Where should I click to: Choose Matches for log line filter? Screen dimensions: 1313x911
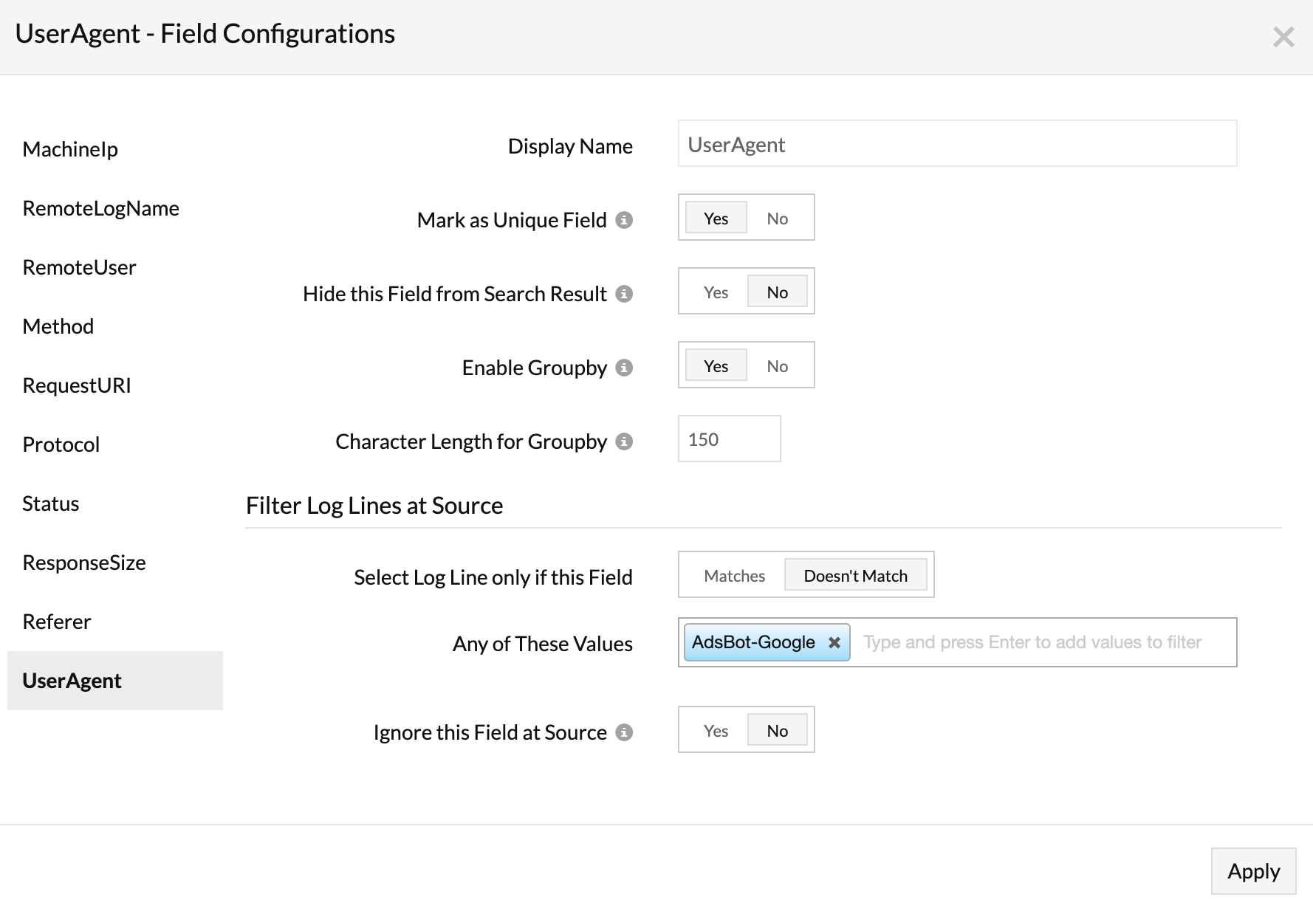click(734, 576)
